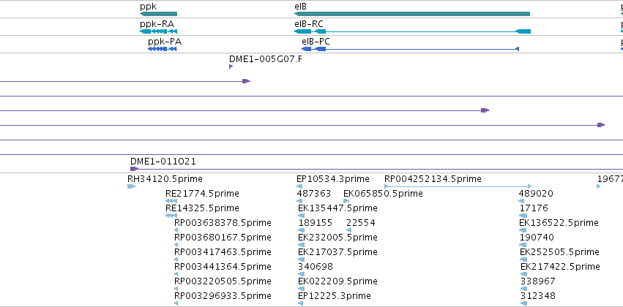This screenshot has height=307, width=623.
Task: Click the EK022209.5prime label
Action: [337, 281]
